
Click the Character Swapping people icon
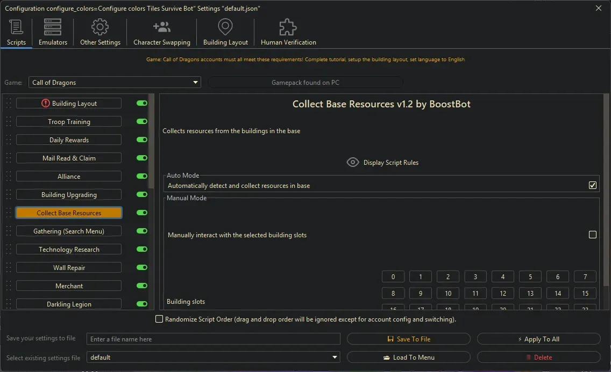pyautogui.click(x=161, y=26)
